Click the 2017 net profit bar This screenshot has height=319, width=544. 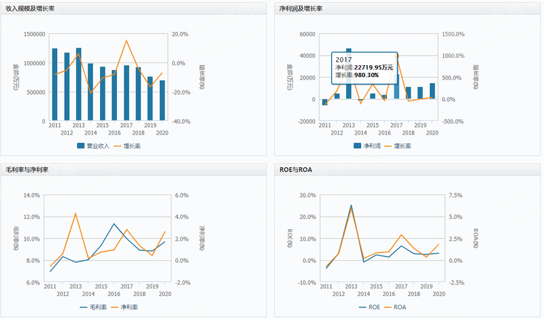[396, 86]
